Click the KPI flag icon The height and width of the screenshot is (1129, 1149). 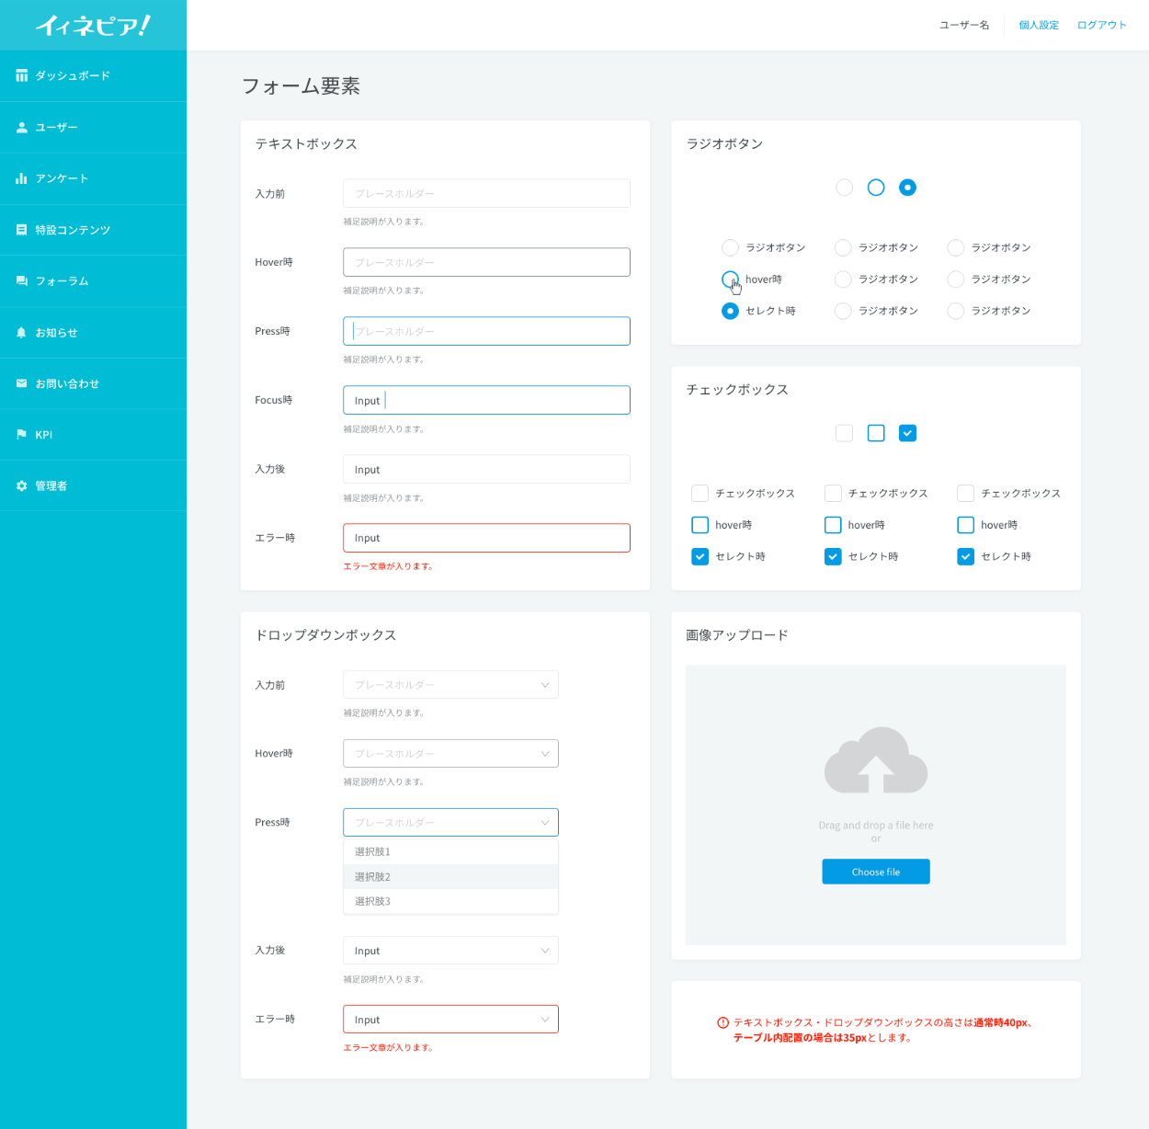(x=21, y=435)
